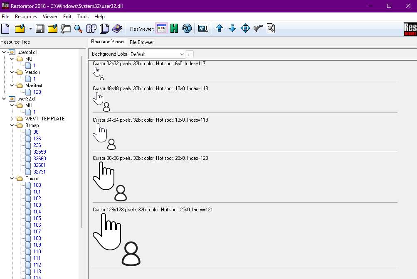The height and width of the screenshot is (279, 417).
Task: Click the purple help book icon
Action: coord(117,28)
